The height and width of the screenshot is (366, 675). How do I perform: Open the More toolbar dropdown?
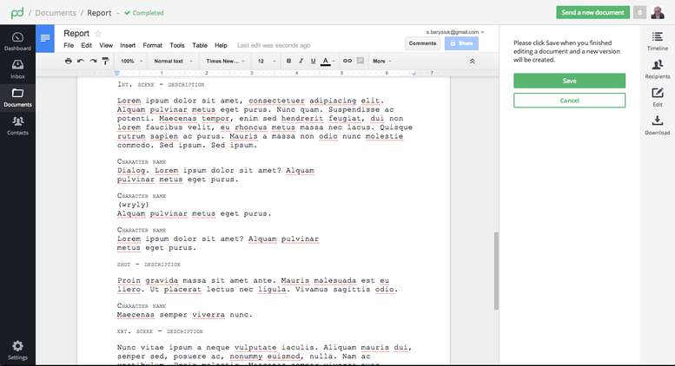tap(382, 61)
